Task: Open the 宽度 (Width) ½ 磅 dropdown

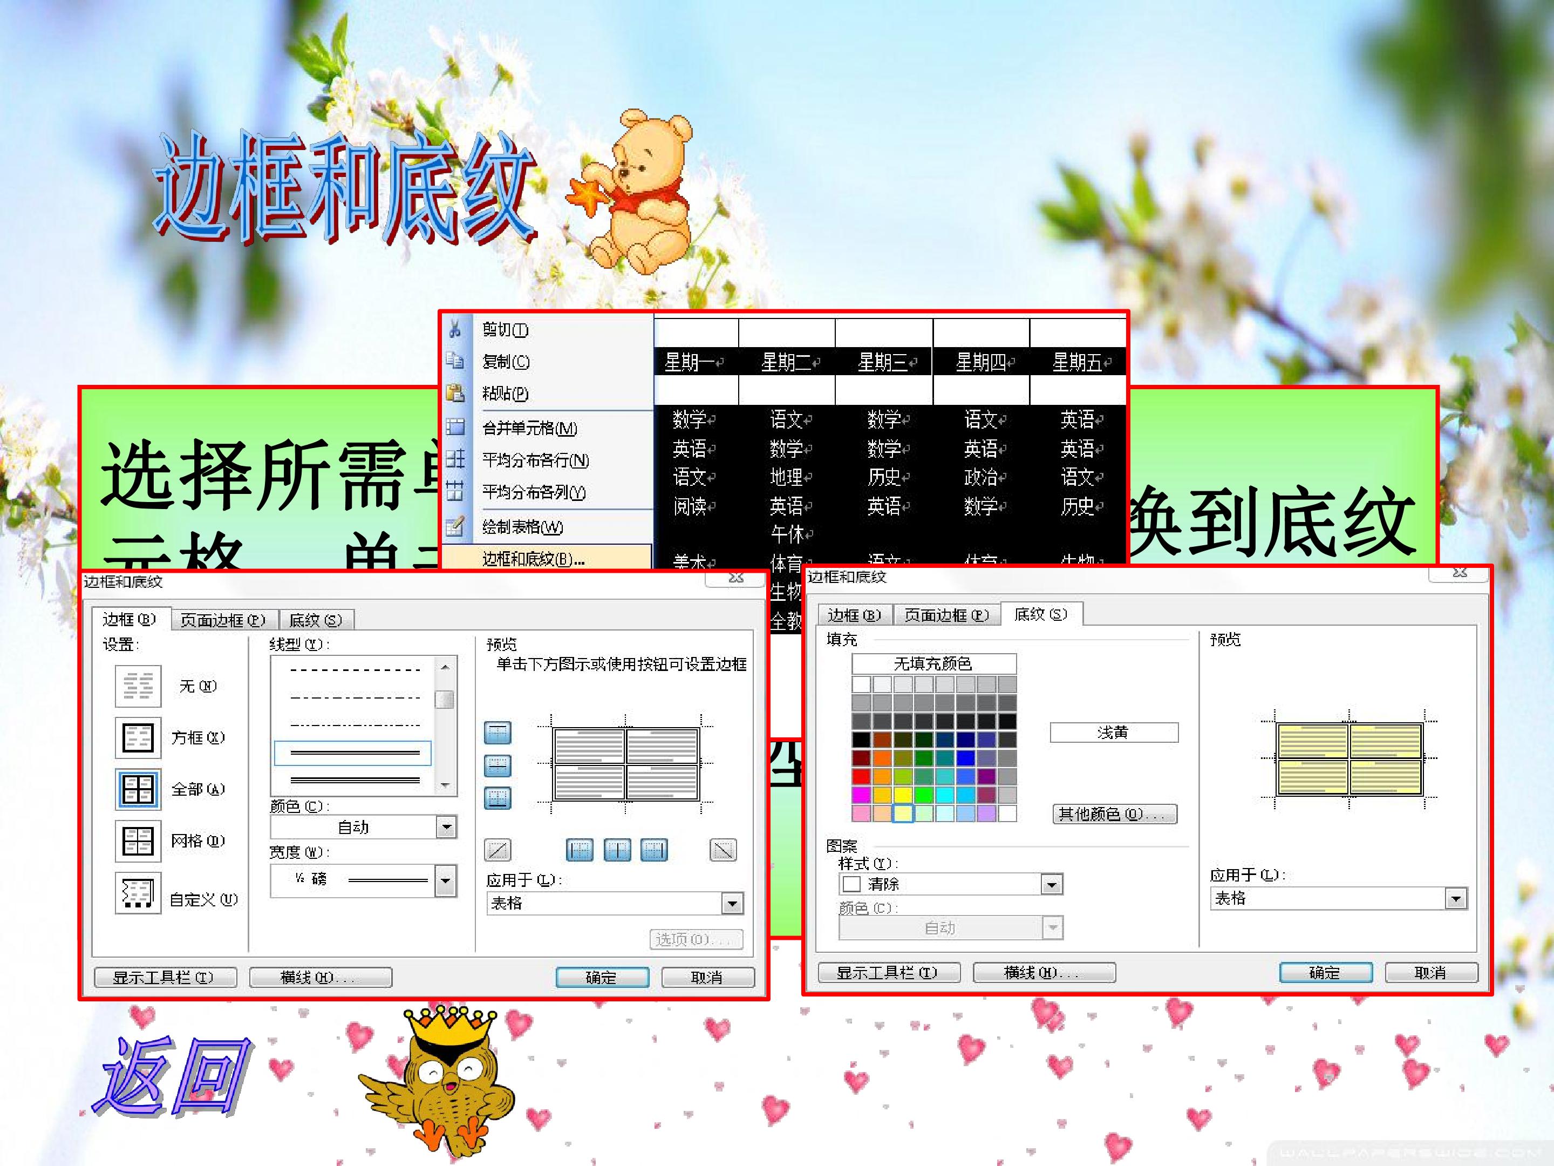Action: (446, 880)
